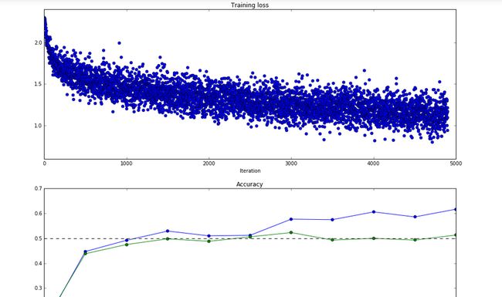Viewport: 502px width, 297px height.
Task: Select the 0.4 tick label on accuracy axis
Action: 38,263
